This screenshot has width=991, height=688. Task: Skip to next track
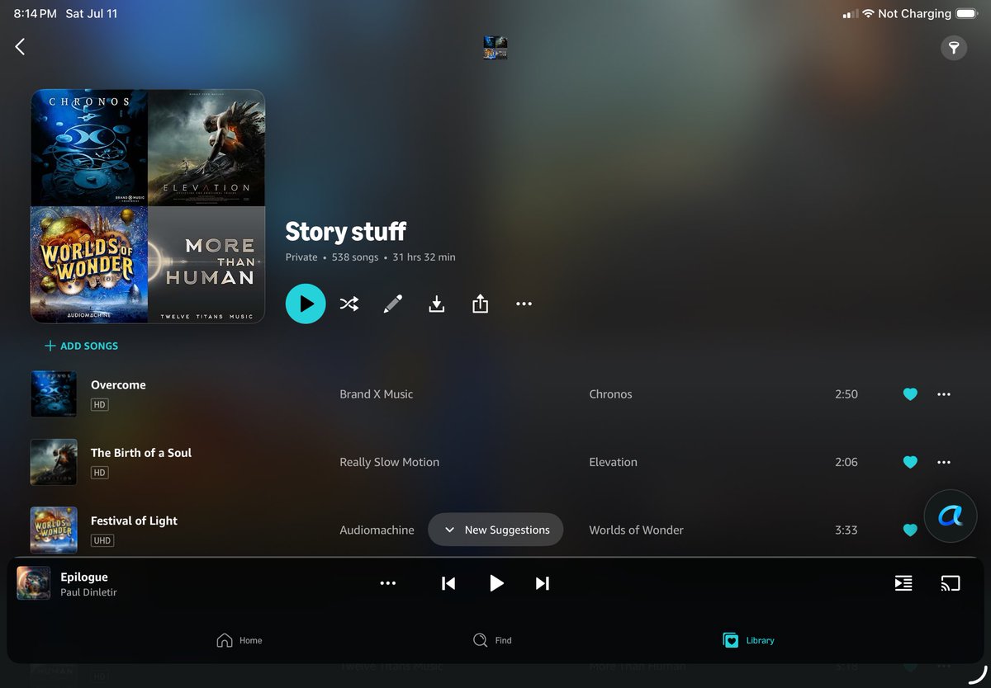click(543, 583)
